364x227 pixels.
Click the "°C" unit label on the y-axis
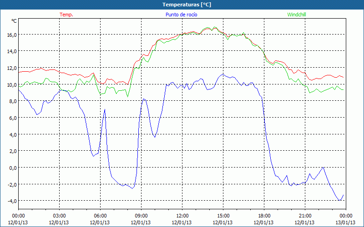coord(14,21)
